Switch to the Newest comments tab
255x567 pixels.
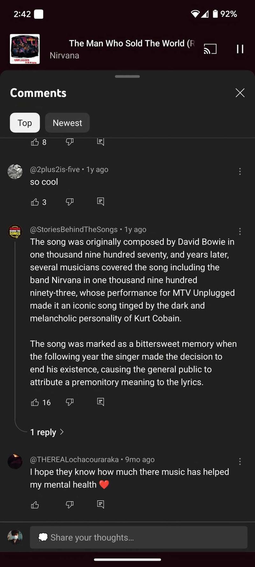pyautogui.click(x=67, y=123)
